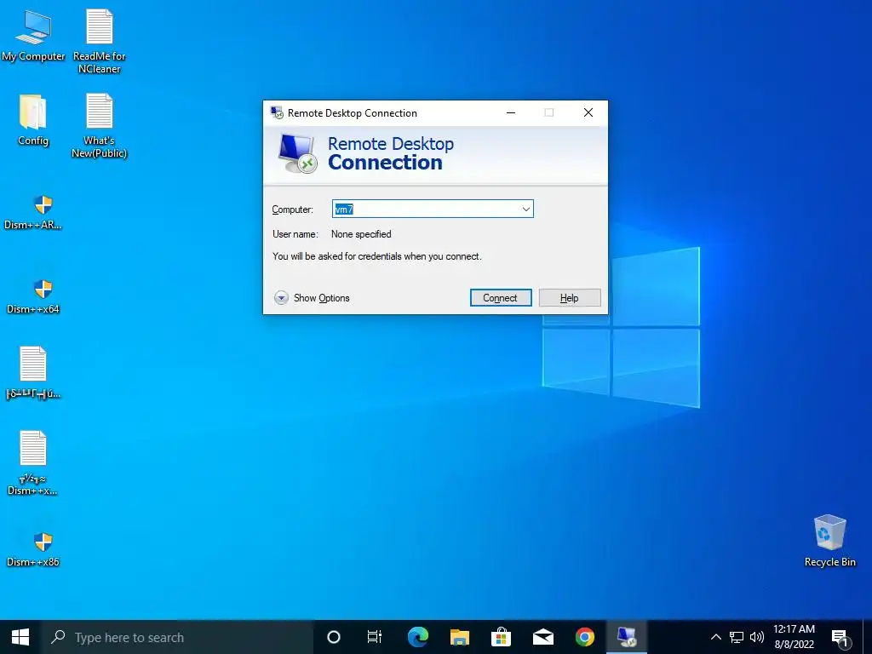Open Cortana circle icon on taskbar
872x654 pixels.
coord(334,637)
